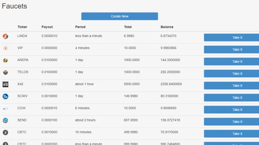The image size is (259, 145).
Task: Take it from the SEND faucet
Action: (231, 122)
